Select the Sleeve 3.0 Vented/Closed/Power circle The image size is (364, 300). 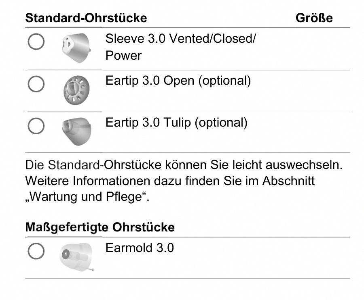coord(36,42)
